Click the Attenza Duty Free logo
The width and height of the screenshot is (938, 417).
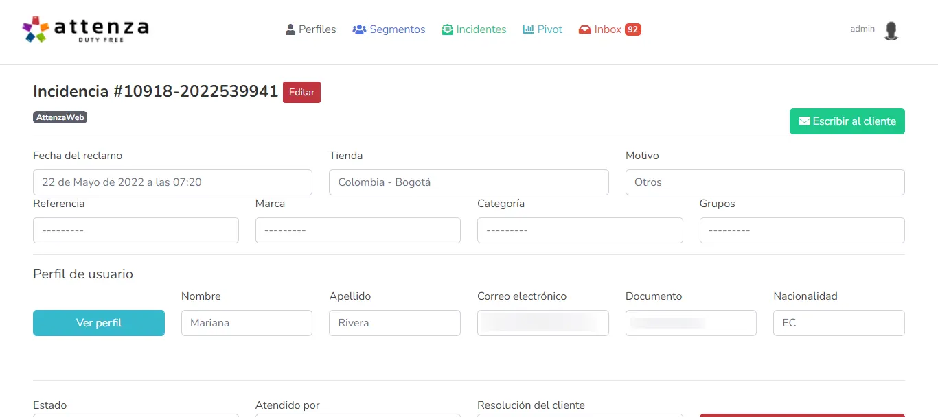pos(85,29)
